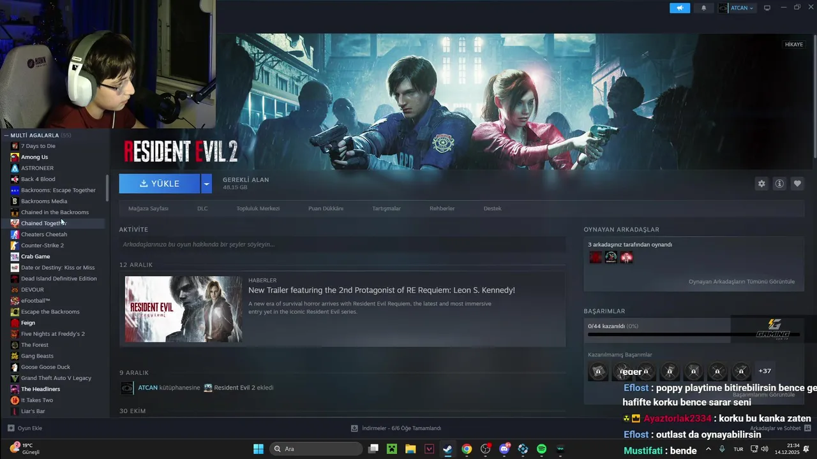The image size is (817, 459).
Task: Click the Cheaters Cheetah game icon
Action: point(15,234)
